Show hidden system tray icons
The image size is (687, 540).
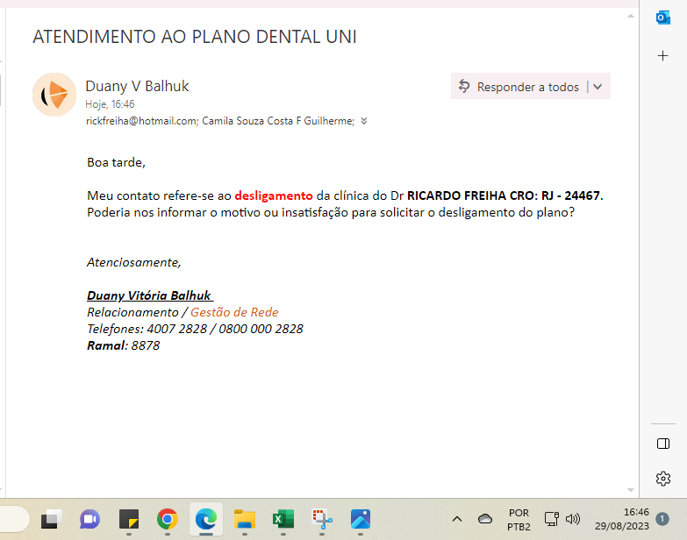click(x=457, y=519)
